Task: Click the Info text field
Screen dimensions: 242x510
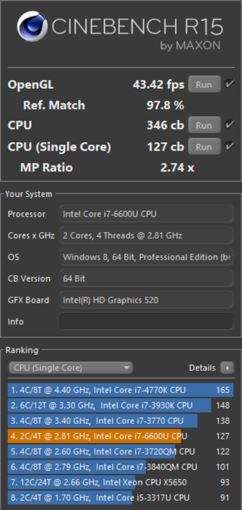Action: click(x=146, y=321)
